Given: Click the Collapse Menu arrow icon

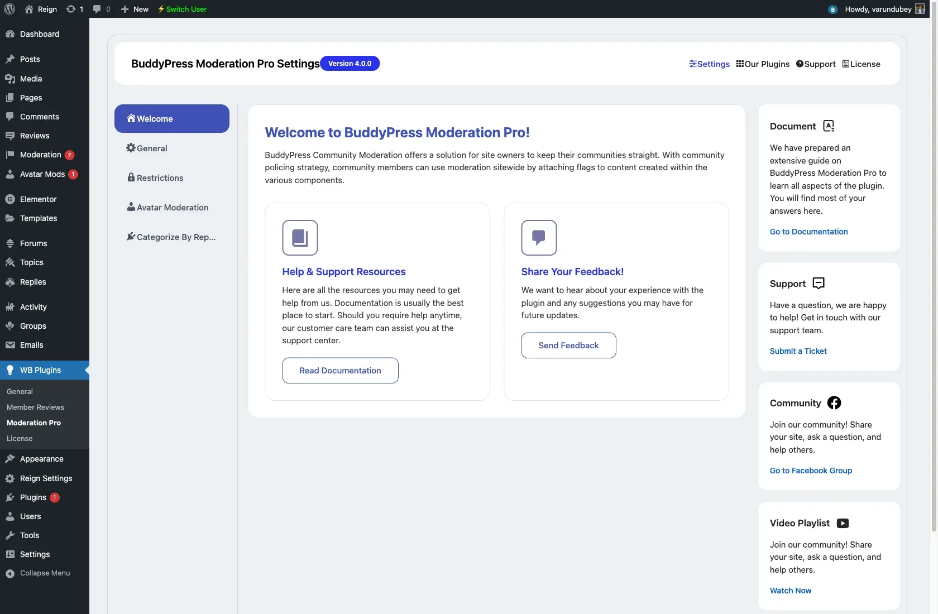Looking at the screenshot, I should pos(10,573).
